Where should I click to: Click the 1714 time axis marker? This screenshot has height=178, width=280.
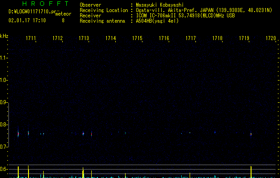click(111, 38)
